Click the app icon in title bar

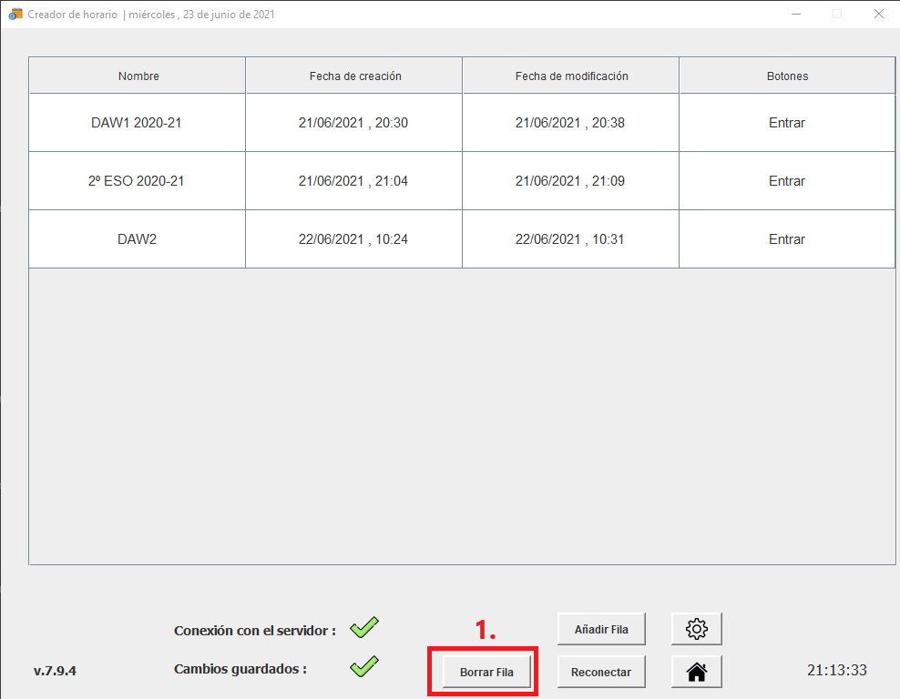tap(15, 15)
